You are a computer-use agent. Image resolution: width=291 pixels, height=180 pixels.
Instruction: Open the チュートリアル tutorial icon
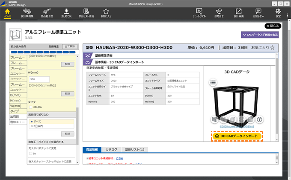199,13
